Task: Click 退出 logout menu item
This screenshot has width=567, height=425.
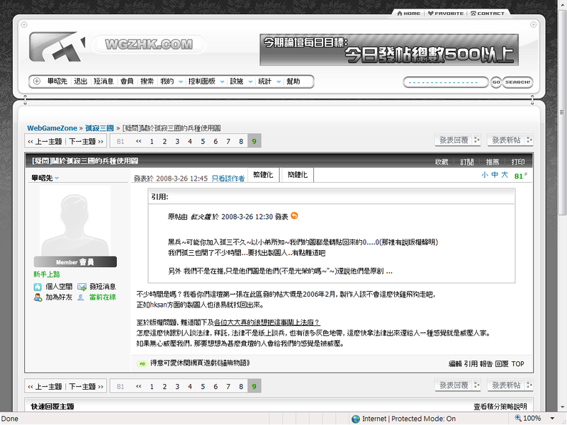Action: [x=80, y=81]
